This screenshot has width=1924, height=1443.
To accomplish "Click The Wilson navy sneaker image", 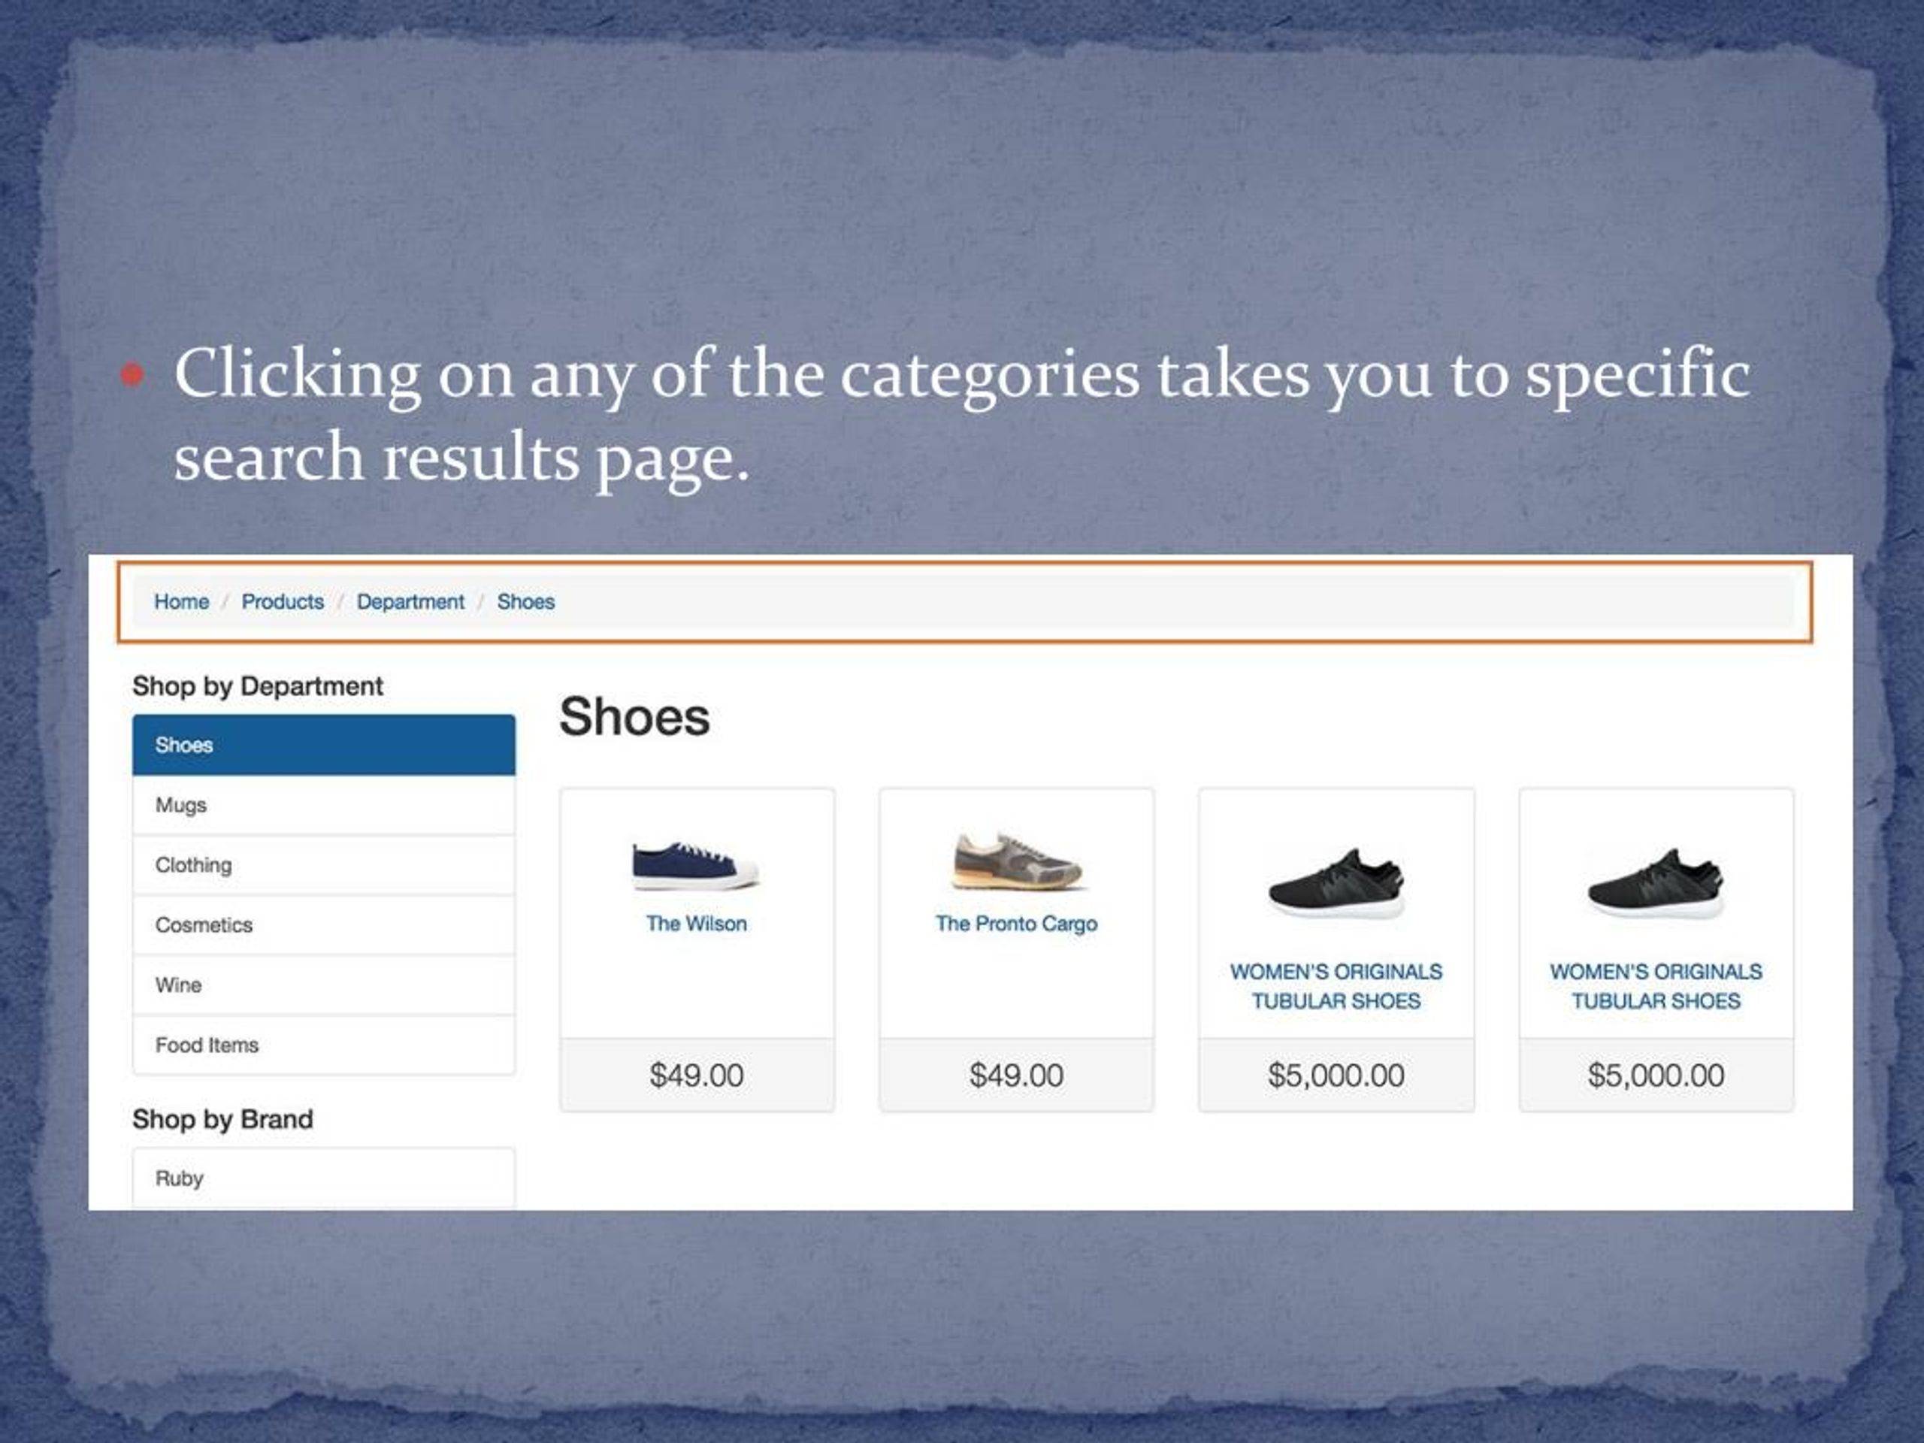I will click(x=696, y=866).
